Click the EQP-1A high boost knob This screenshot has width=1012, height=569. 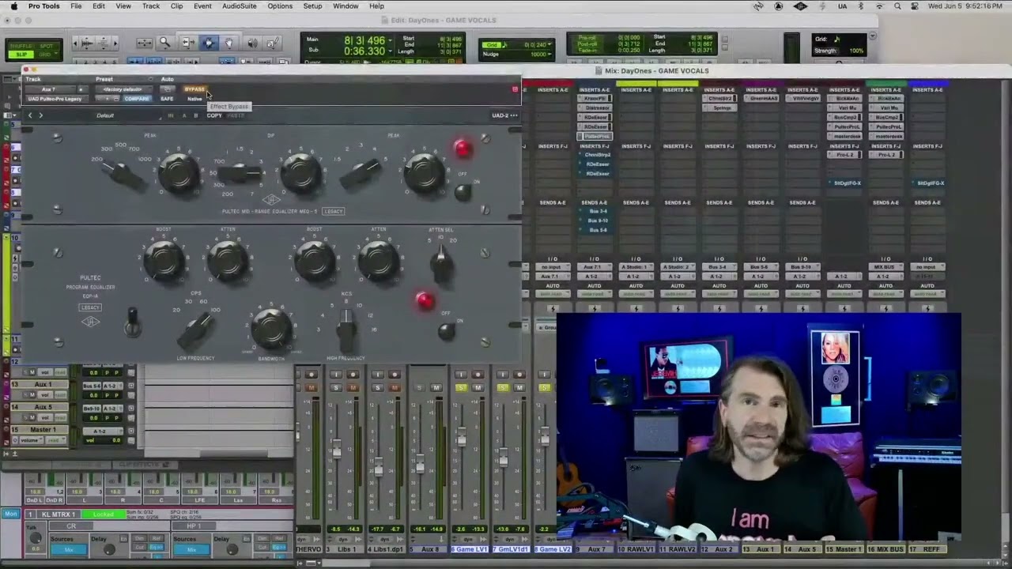314,262
